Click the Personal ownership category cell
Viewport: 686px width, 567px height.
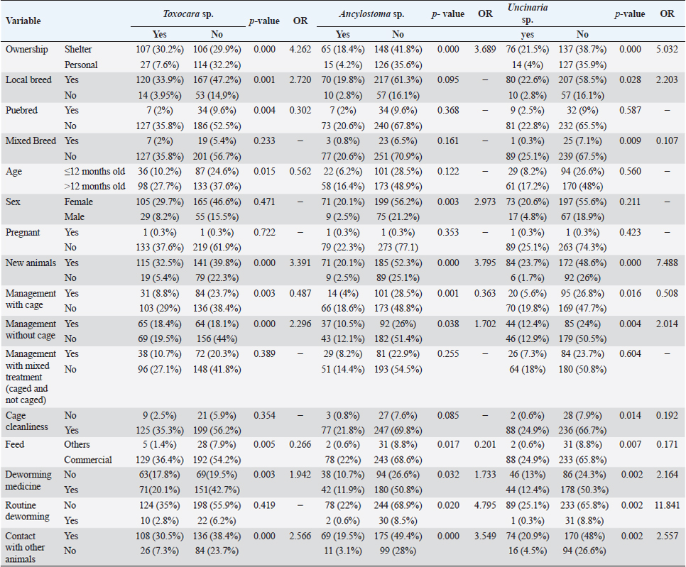point(81,65)
